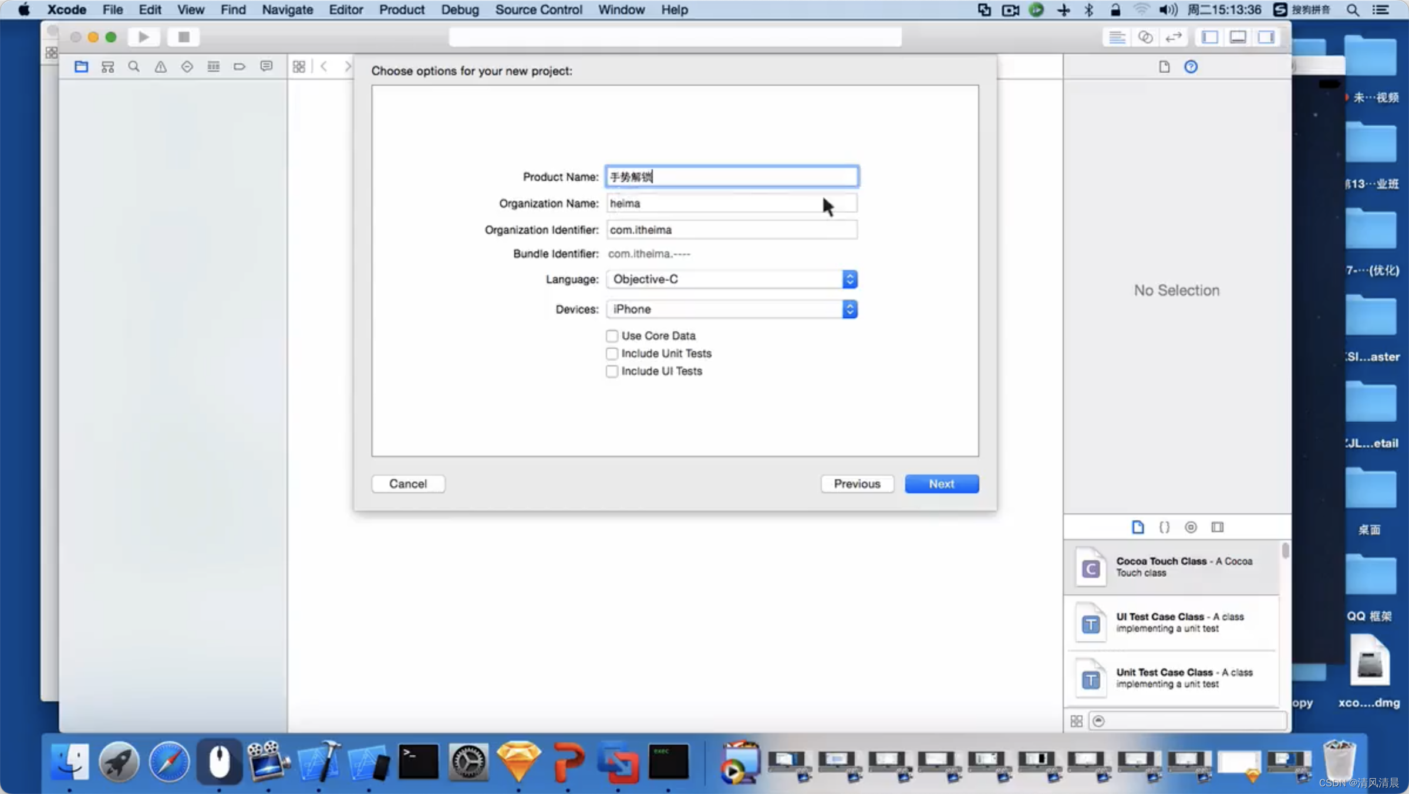Expand the Language dropdown menu

point(849,279)
